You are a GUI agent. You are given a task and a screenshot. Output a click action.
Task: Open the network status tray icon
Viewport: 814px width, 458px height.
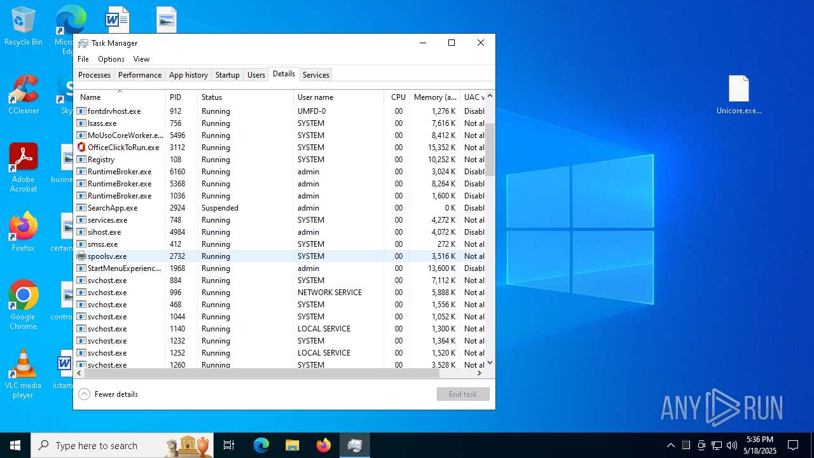717,445
